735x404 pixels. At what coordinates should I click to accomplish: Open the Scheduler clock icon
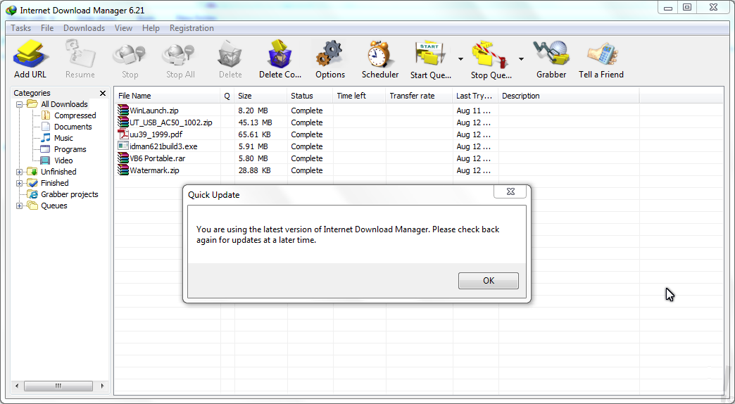point(379,55)
